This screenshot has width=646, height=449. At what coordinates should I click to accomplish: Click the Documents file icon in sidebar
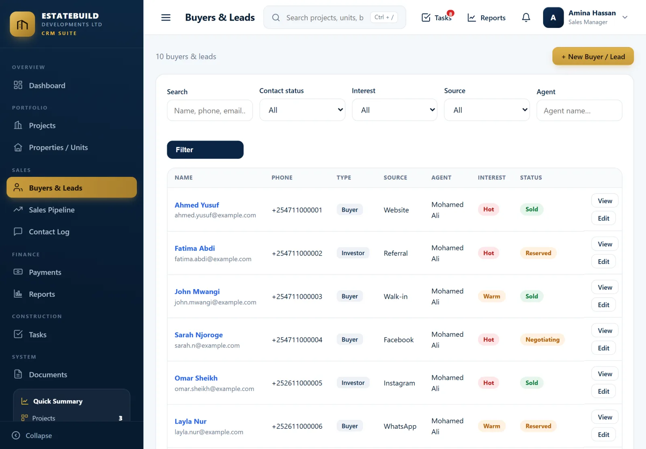click(x=18, y=374)
